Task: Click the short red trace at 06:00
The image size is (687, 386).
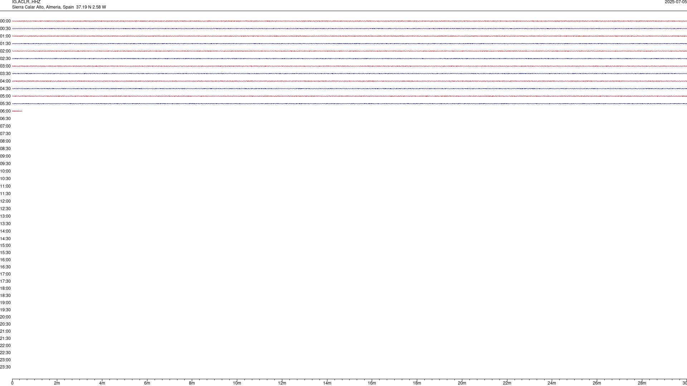Action: 17,111
